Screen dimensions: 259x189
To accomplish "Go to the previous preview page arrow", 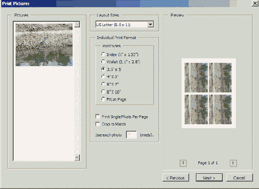I will tap(183, 163).
